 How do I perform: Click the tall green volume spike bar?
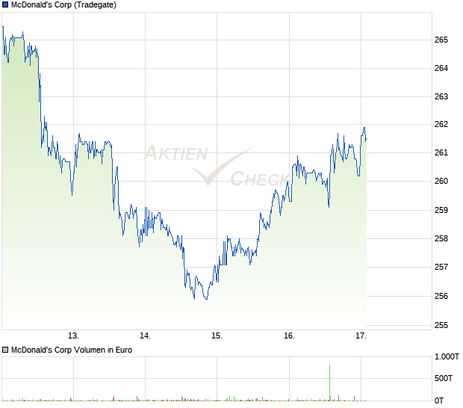point(329,383)
